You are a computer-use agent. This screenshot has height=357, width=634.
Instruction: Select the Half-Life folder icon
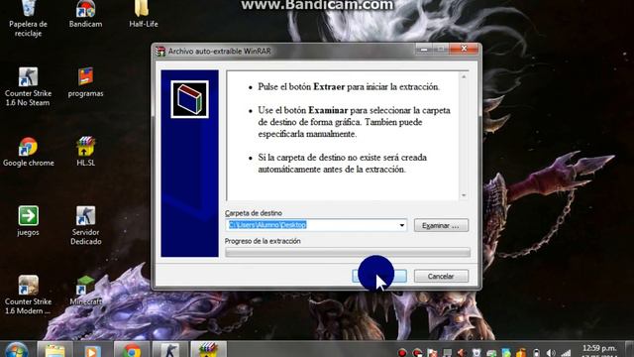coord(143,14)
